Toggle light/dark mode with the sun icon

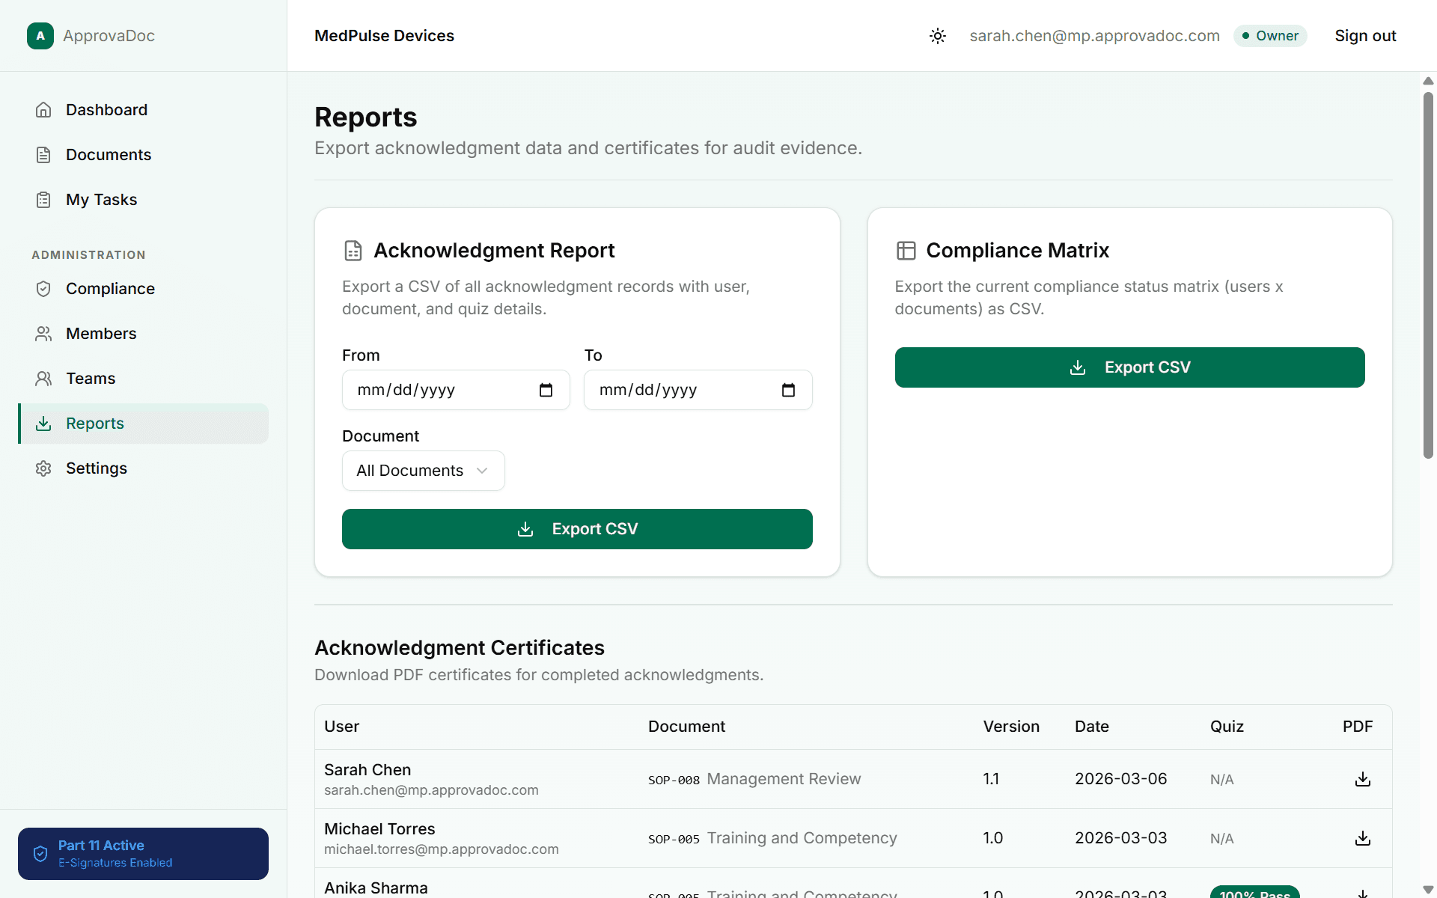[x=937, y=35]
